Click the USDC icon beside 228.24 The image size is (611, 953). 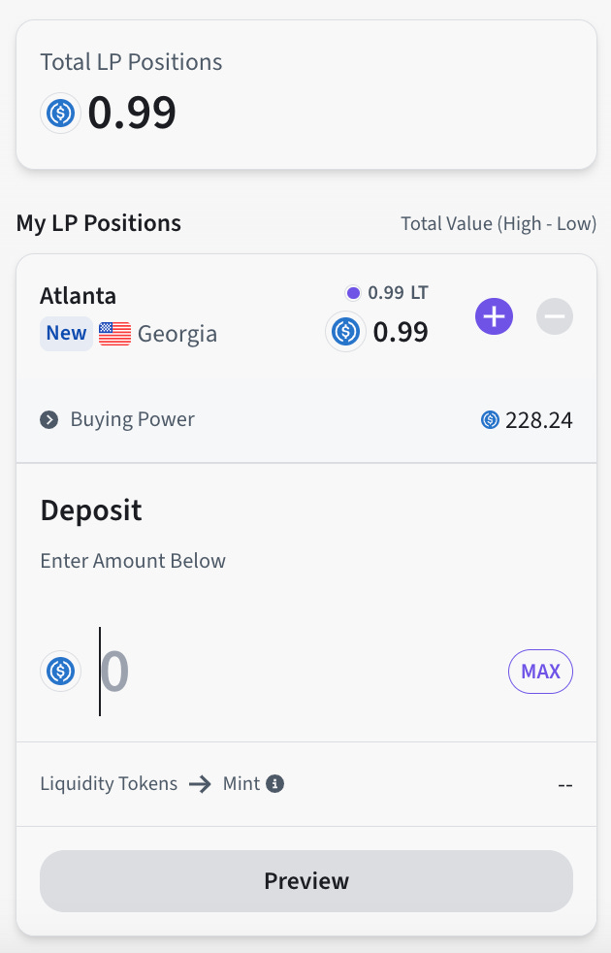[490, 420]
